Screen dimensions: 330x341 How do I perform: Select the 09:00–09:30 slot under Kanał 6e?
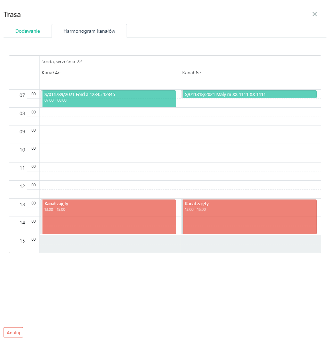[250, 130]
